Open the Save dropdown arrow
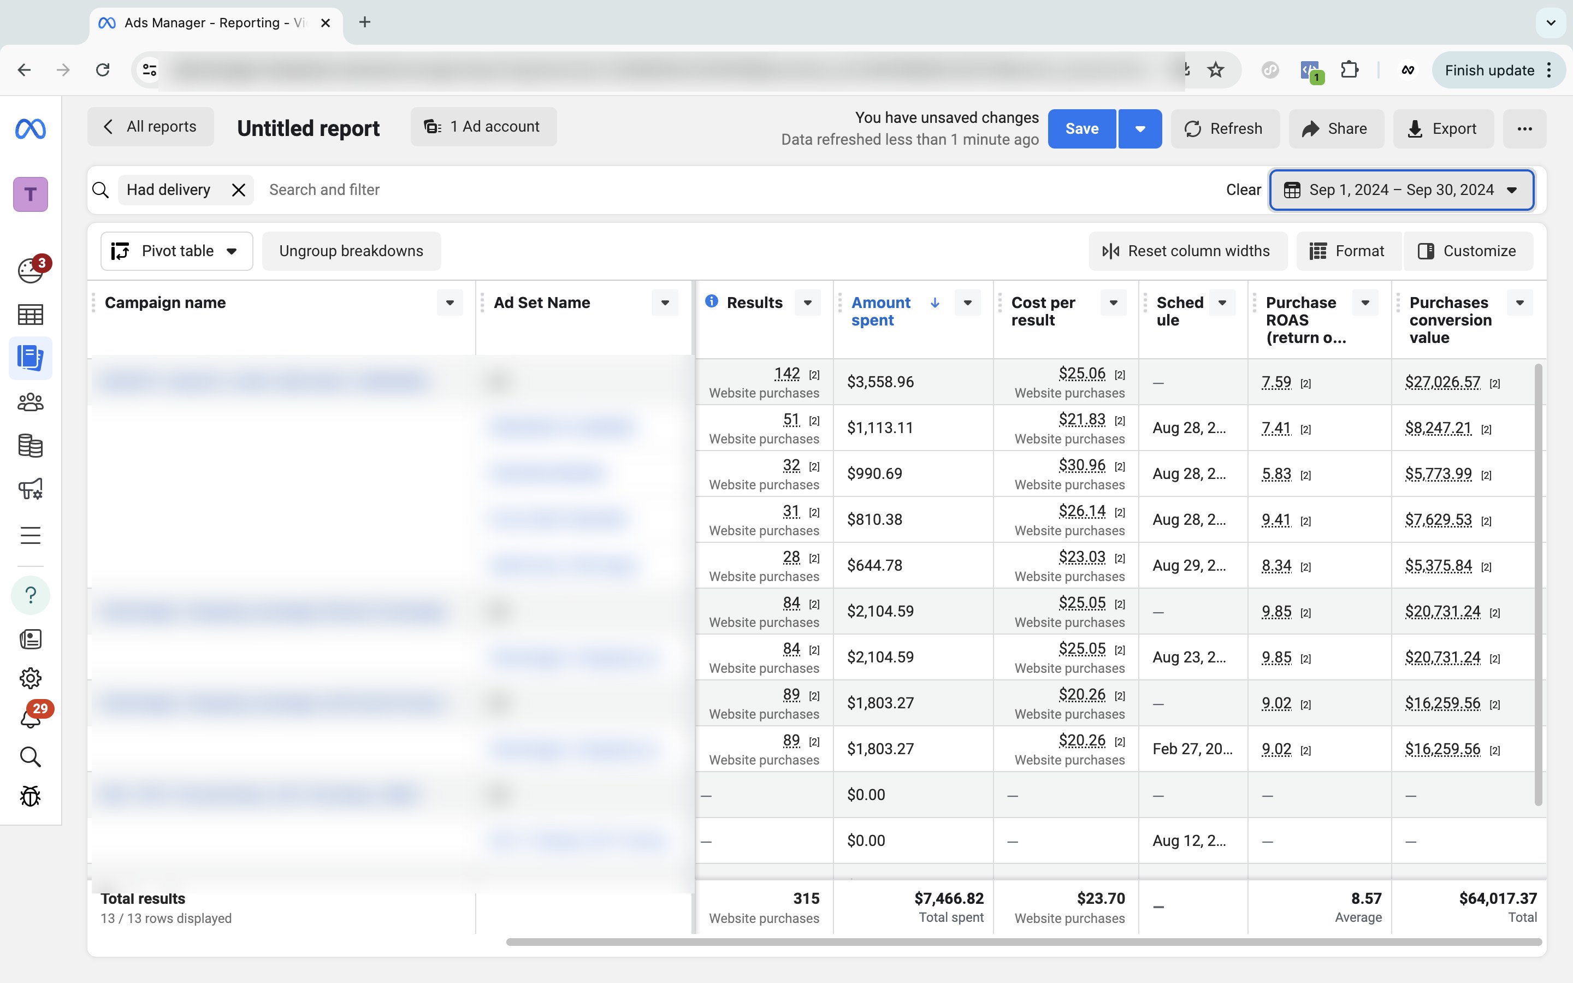 coord(1140,129)
